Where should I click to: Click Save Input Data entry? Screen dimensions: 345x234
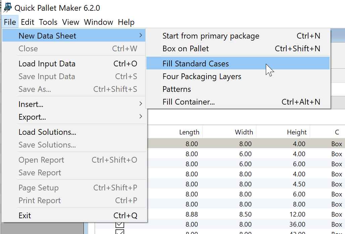tap(74, 76)
